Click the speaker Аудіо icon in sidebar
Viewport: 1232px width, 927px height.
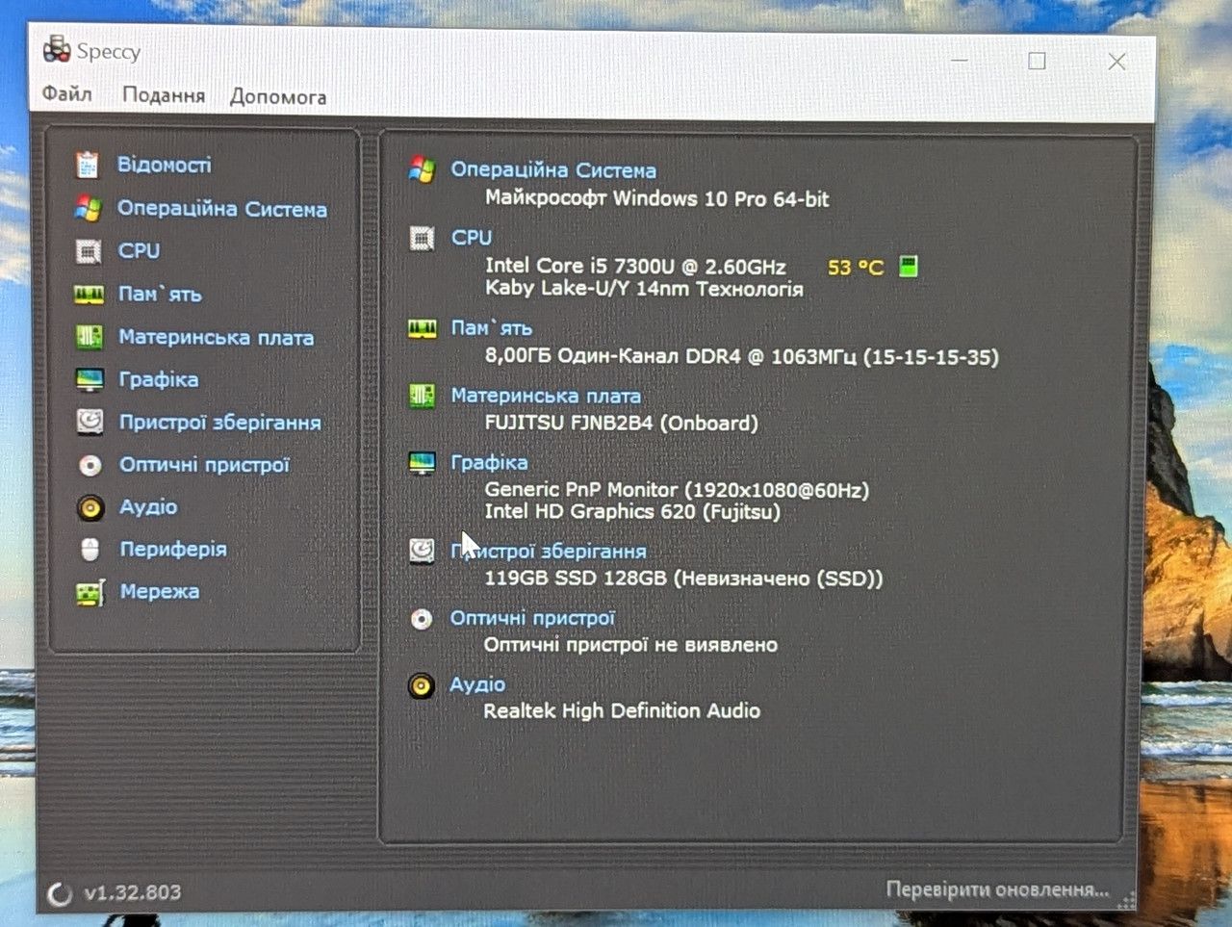90,507
